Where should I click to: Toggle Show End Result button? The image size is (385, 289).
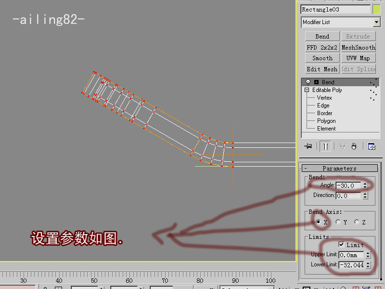pos(325,146)
